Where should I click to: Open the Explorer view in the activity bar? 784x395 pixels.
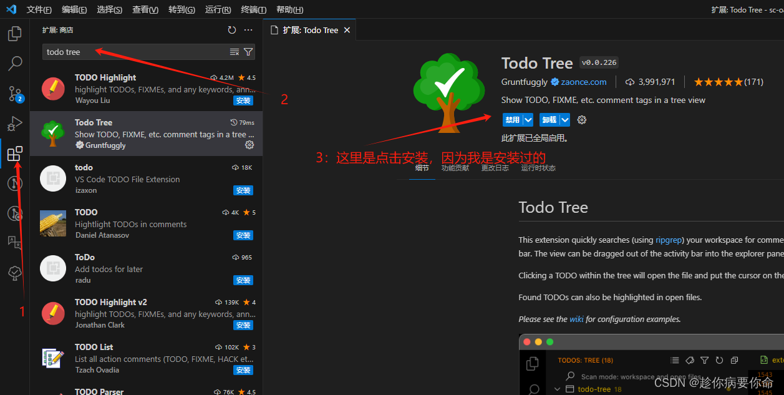pyautogui.click(x=14, y=33)
